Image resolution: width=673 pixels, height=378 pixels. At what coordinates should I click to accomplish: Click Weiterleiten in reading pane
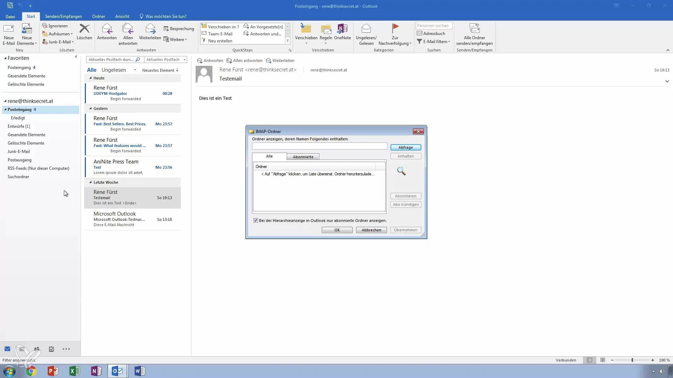pos(280,61)
